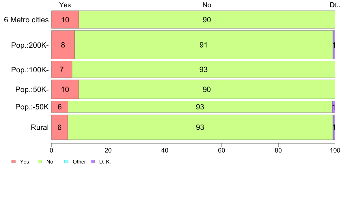
Task: Select the Pop.:100K- Yes bar showing 7
Action: pos(62,69)
